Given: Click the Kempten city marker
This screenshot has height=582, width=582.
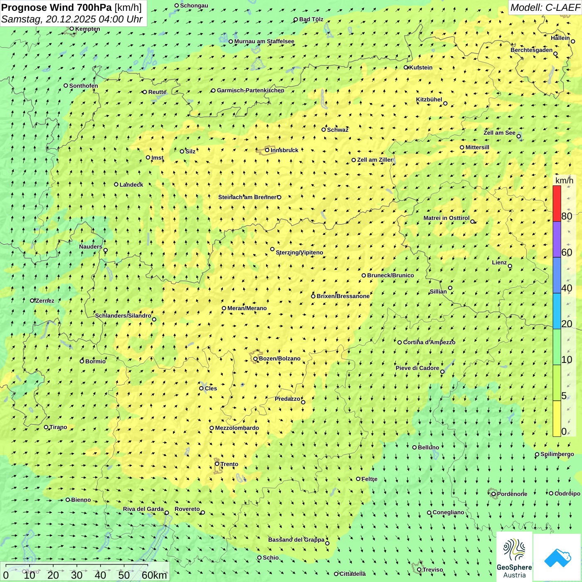Looking at the screenshot, I should 72,29.
